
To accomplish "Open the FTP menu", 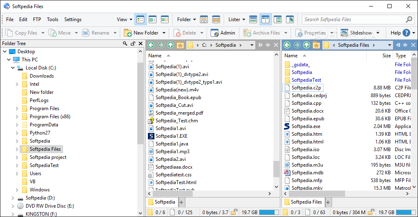I will click(x=37, y=20).
